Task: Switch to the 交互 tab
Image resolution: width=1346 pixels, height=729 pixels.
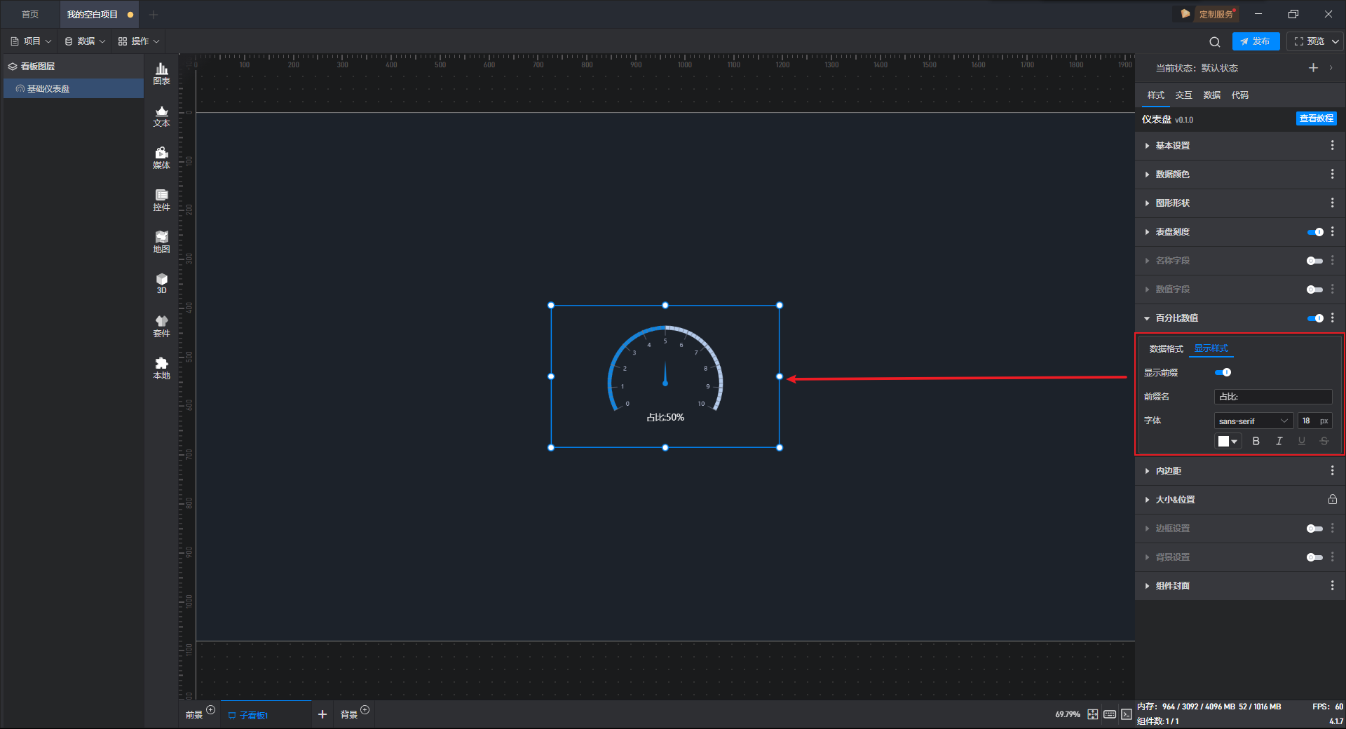Action: point(1183,95)
